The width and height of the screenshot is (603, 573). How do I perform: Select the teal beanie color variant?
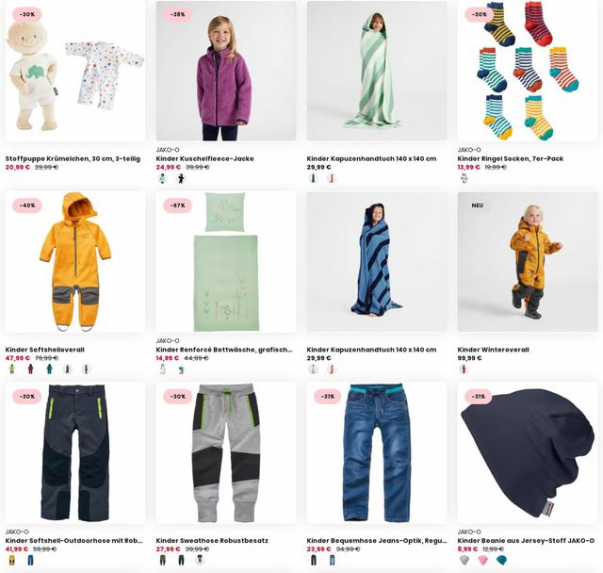501,561
